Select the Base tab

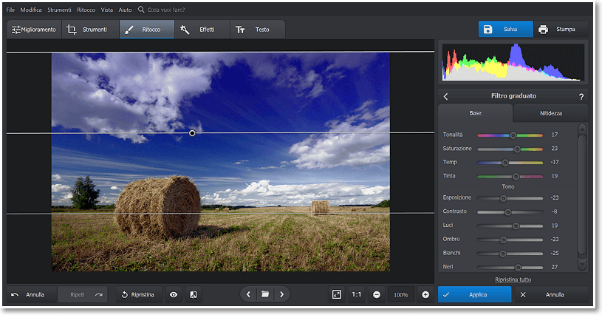point(475,113)
